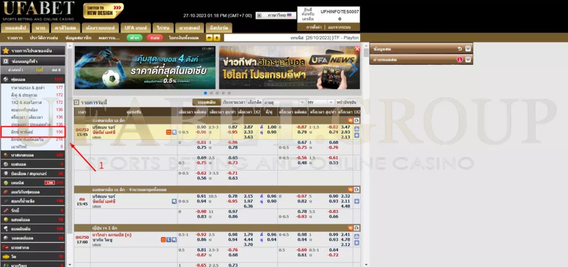The width and height of the screenshot is (568, 267).
Task: Click the SWITCH TO NEW DESIGN badge
Action: pos(103,11)
